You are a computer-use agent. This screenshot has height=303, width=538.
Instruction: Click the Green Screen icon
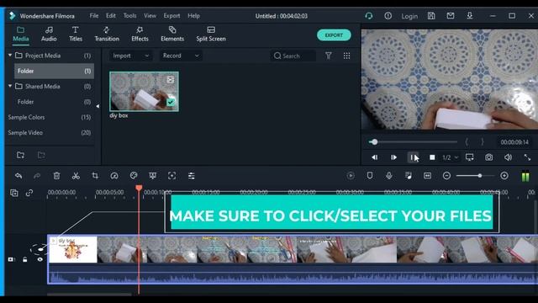point(153,176)
